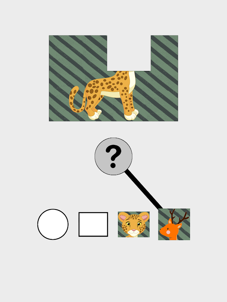Choose the empty white circle option
Screen dimensions: 227x302
point(53,224)
